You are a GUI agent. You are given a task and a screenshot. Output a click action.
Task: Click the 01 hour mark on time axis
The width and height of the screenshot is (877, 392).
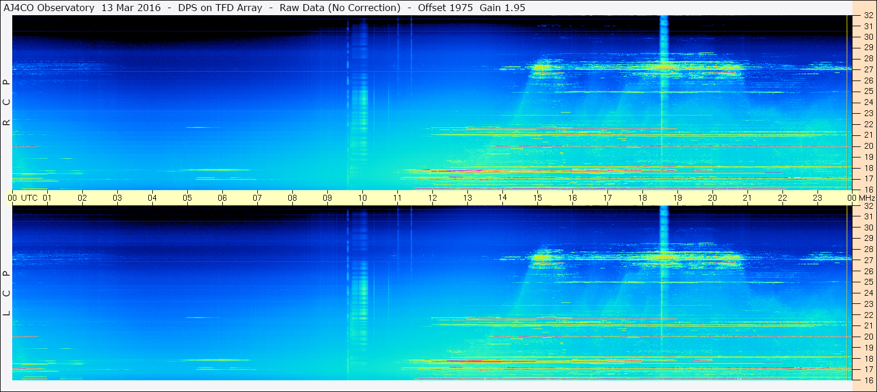pos(47,198)
